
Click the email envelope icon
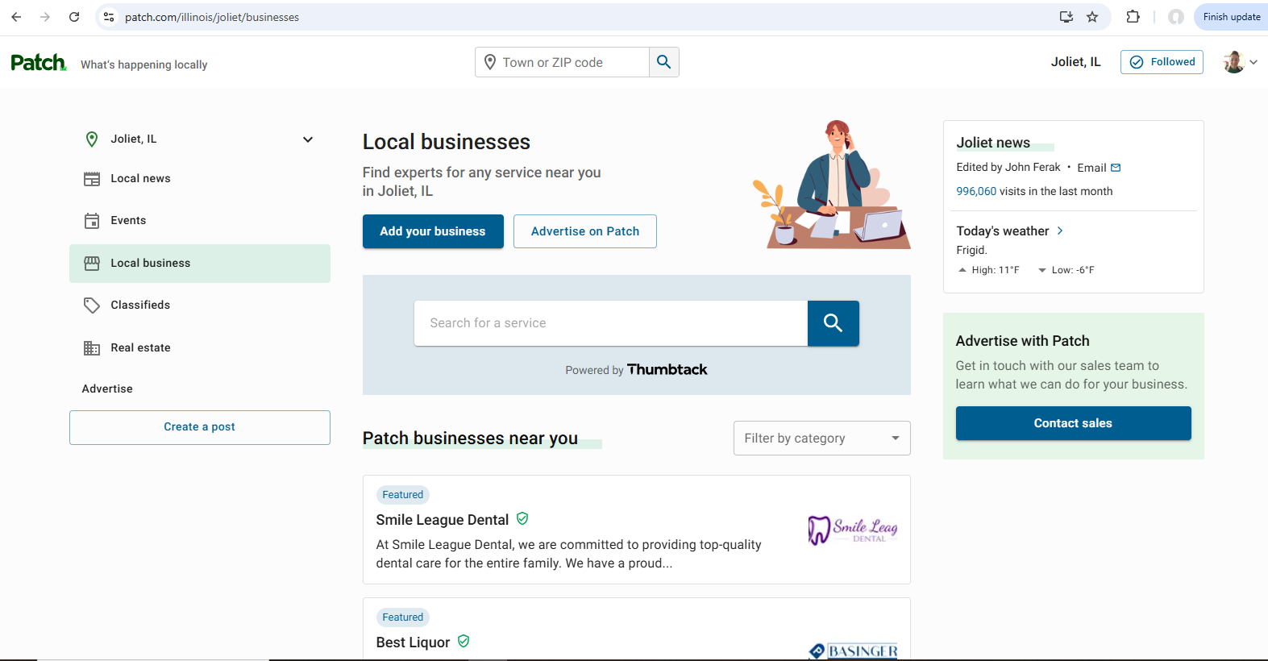[1116, 168]
